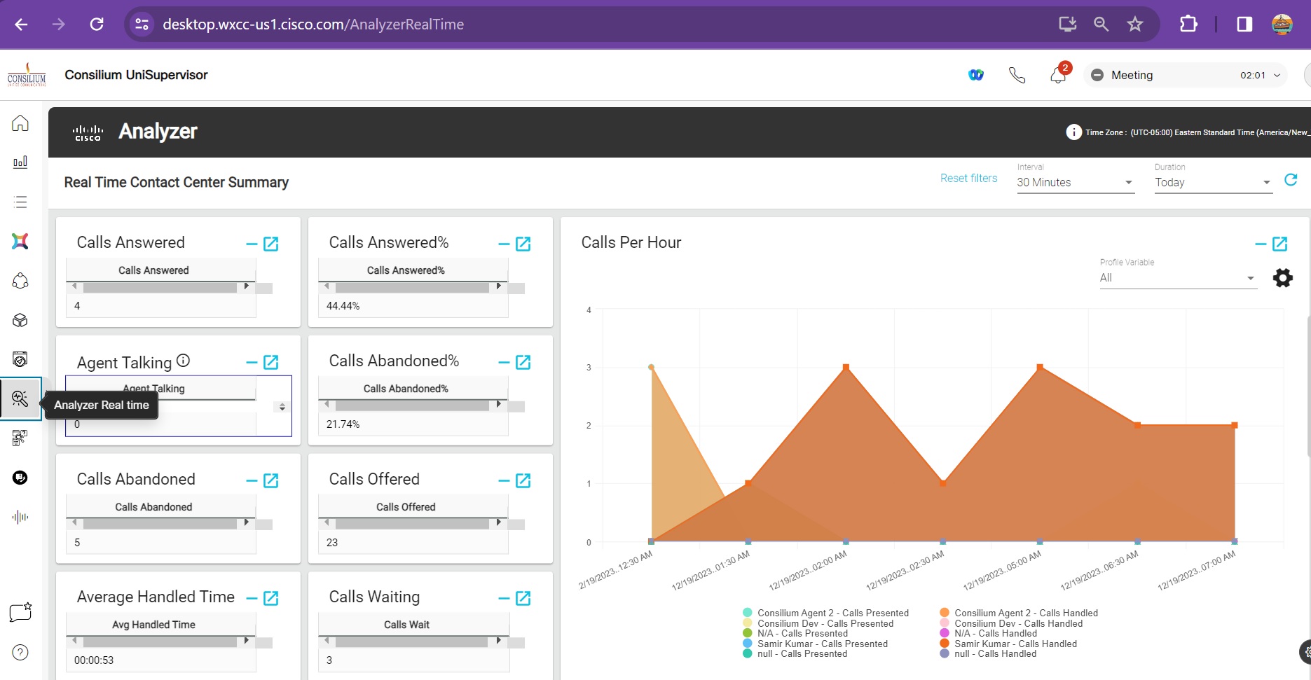
Task: Open the Interval 30 Minutes dropdown
Action: pos(1075,183)
